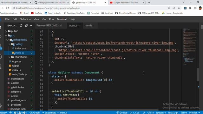
Task: Switch to the results tab
Action: pos(88,25)
